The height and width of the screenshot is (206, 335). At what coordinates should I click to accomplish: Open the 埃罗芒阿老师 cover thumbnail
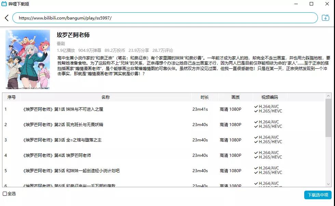coord(28,59)
